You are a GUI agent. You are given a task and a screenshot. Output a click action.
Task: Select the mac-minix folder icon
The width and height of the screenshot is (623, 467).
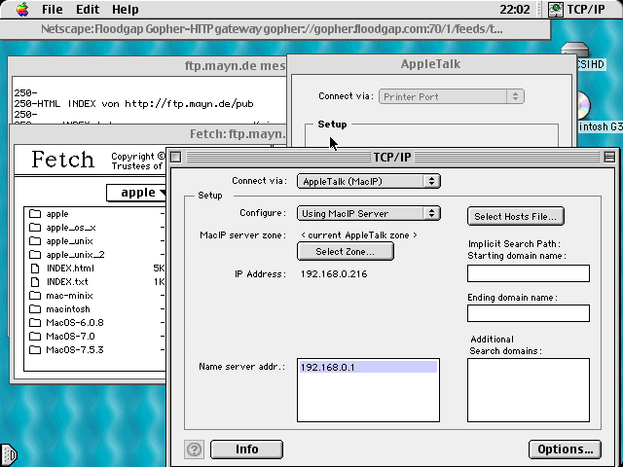pos(35,296)
